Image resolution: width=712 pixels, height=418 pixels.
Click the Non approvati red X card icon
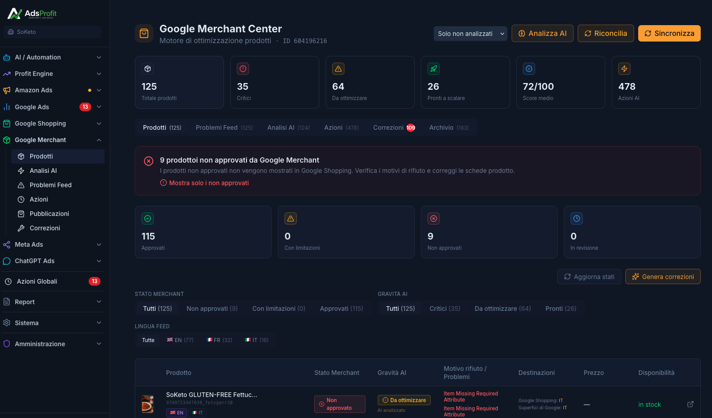pyautogui.click(x=434, y=218)
